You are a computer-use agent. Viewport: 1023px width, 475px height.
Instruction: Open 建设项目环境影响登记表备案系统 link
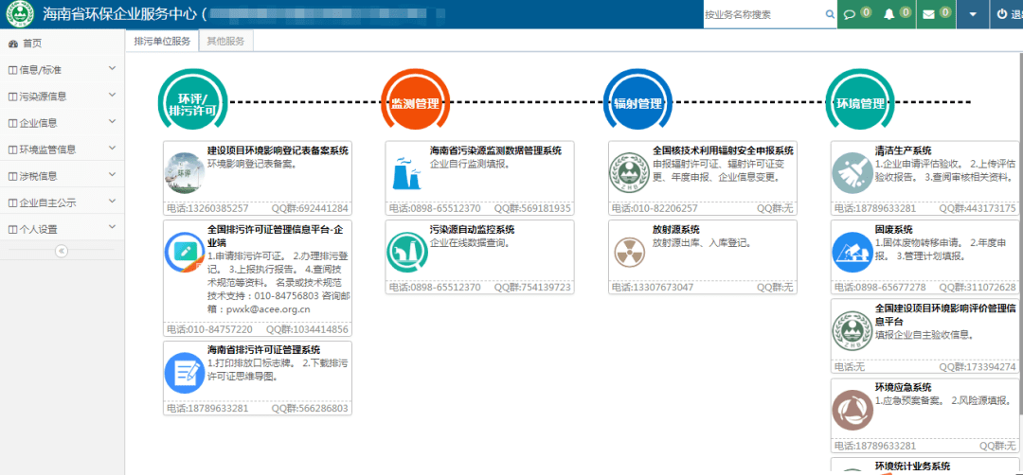click(278, 150)
